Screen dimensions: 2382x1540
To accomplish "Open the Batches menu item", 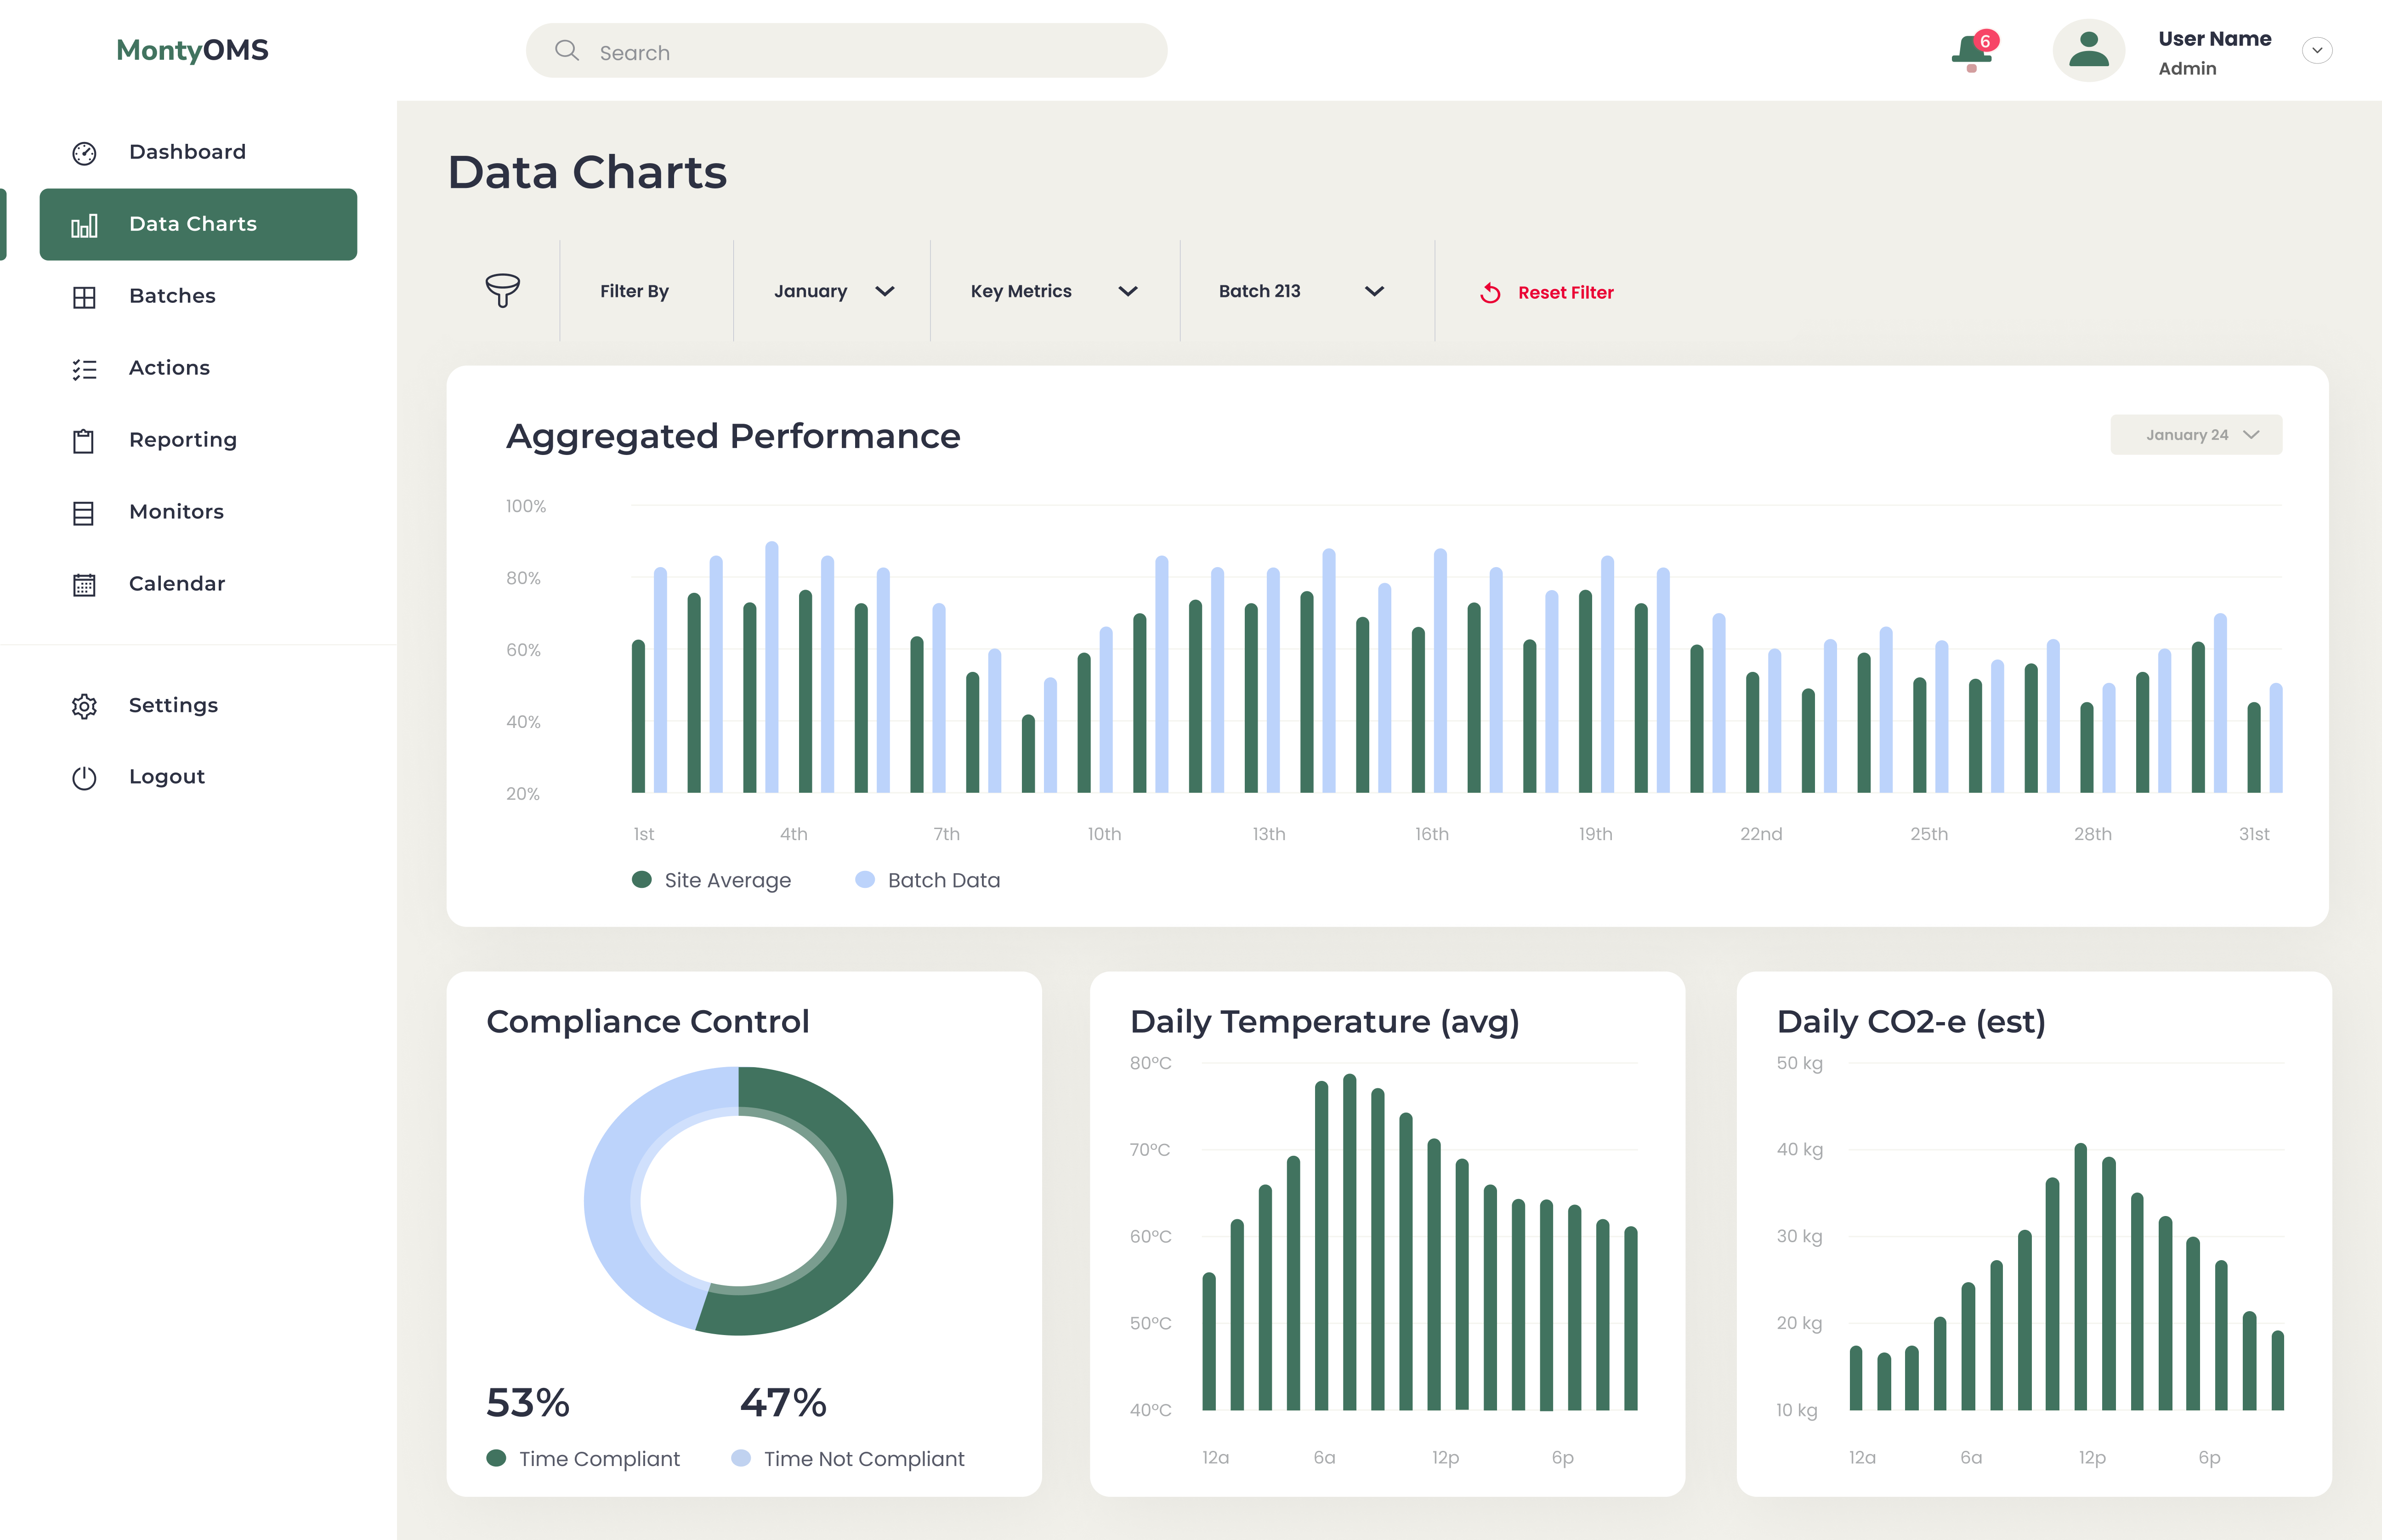I will [x=198, y=296].
